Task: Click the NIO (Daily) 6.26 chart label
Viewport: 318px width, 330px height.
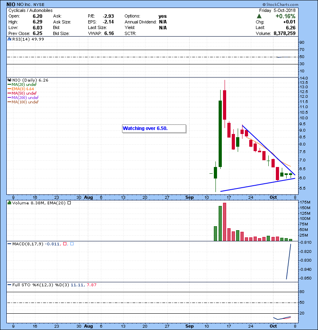Action: click(x=30, y=80)
